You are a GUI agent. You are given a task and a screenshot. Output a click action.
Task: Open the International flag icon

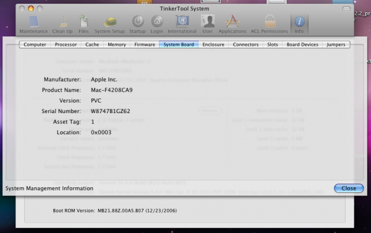click(182, 25)
